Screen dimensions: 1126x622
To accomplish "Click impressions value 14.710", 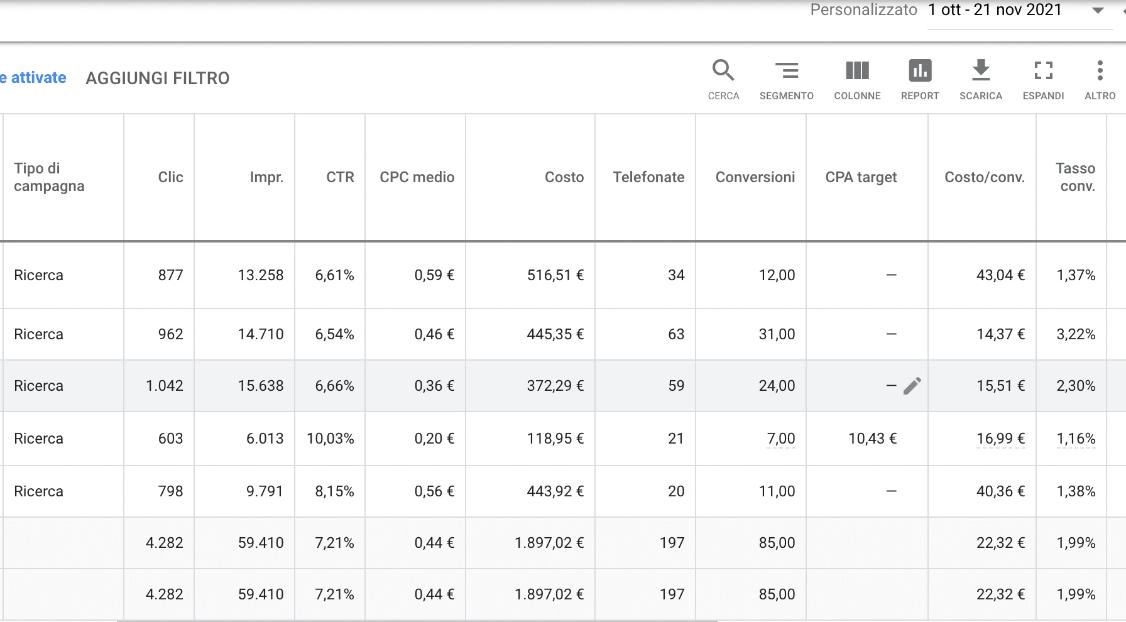I will pyautogui.click(x=261, y=334).
